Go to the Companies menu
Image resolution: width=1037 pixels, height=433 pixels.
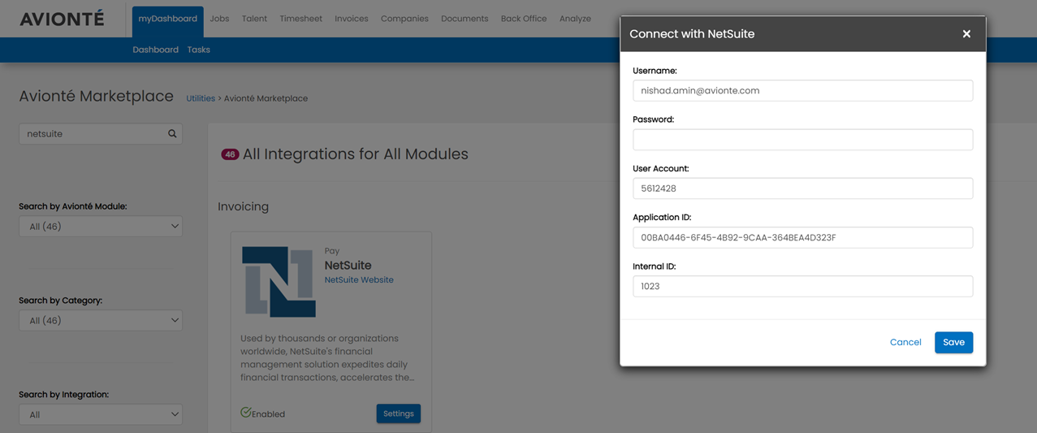click(x=404, y=19)
